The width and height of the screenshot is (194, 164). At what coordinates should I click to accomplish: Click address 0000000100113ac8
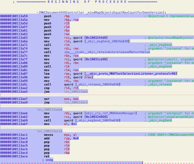click(14, 142)
